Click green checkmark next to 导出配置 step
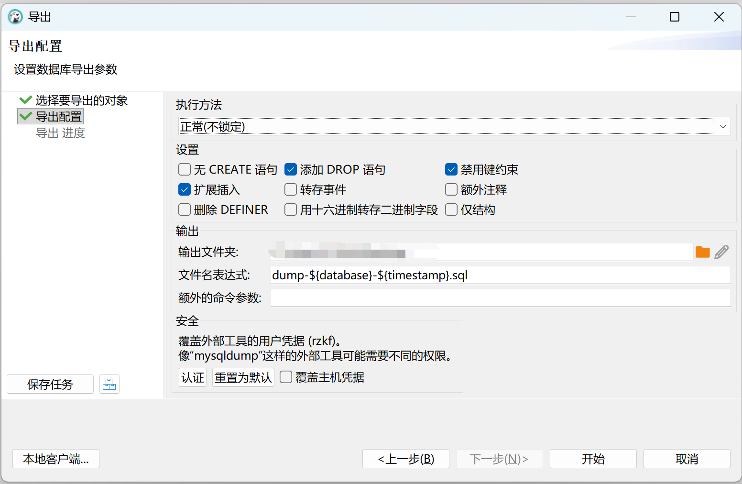 coord(25,116)
